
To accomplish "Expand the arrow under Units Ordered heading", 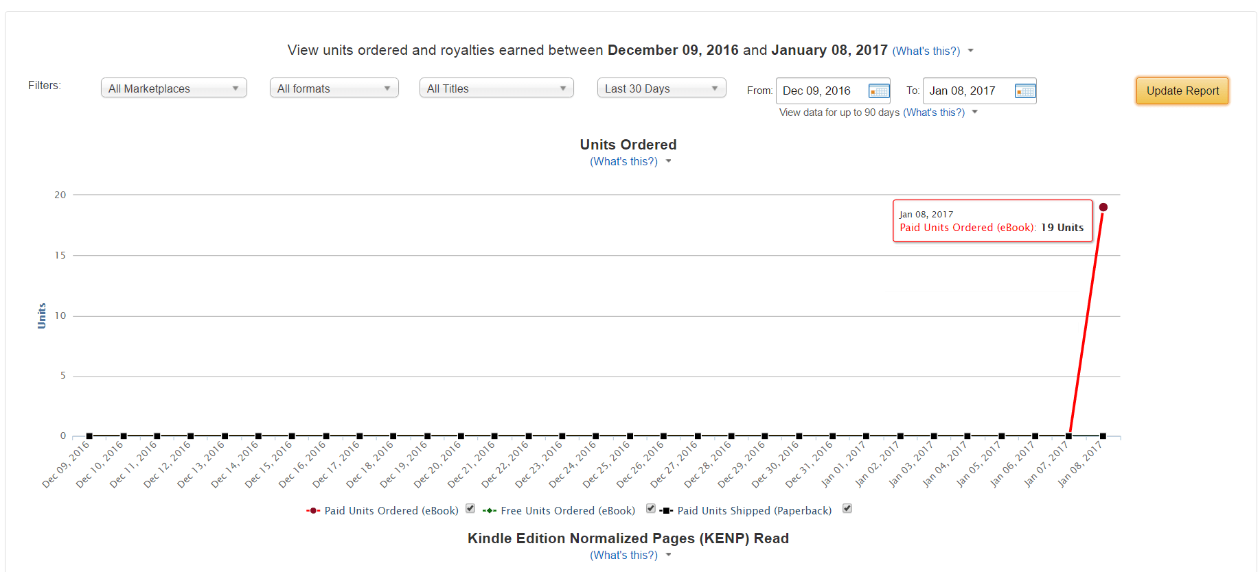I will (668, 162).
